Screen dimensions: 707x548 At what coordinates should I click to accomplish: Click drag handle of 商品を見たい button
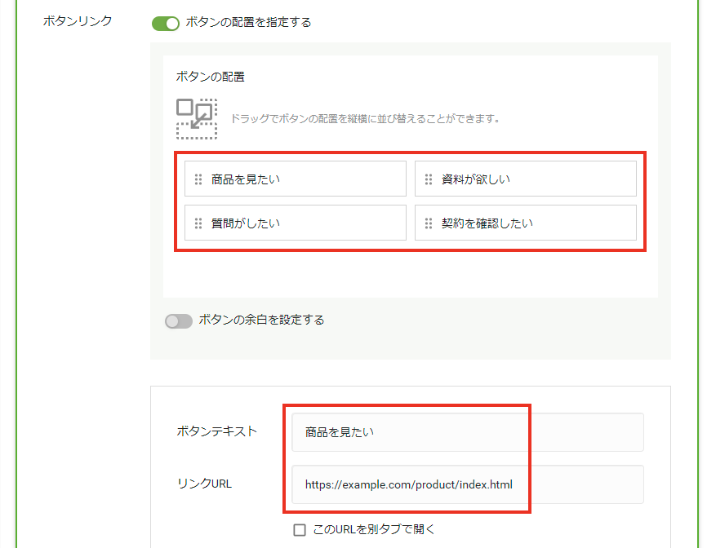point(198,179)
